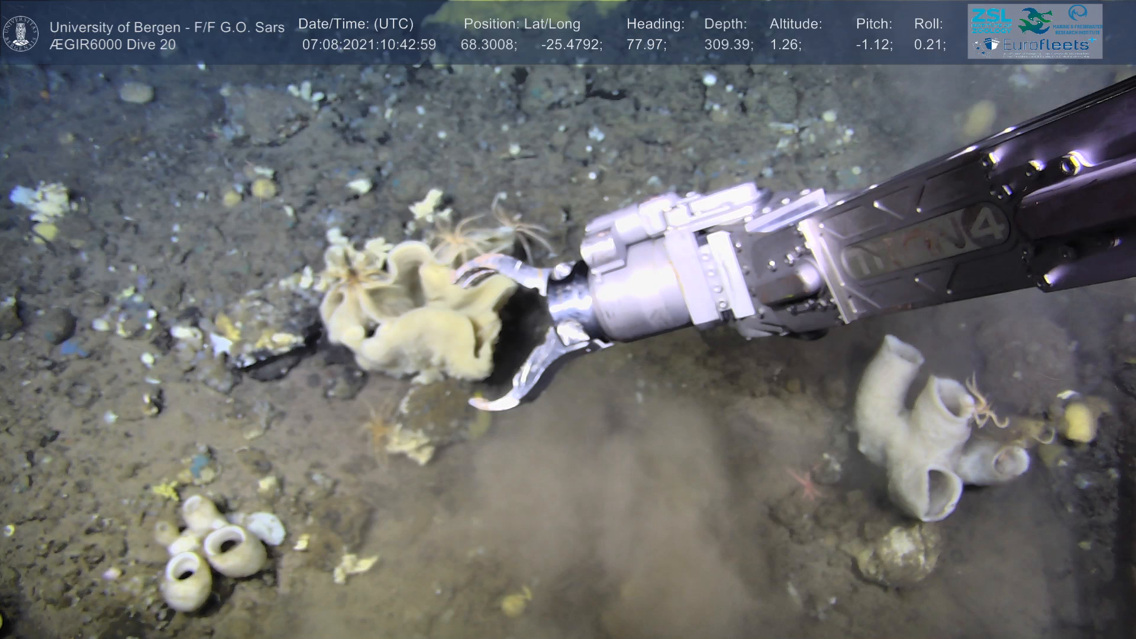Select the timestamp 07:08:2021:10:42:59 value

tap(369, 45)
